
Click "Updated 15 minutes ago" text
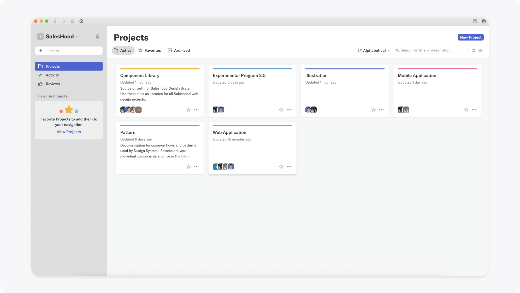pos(232,139)
